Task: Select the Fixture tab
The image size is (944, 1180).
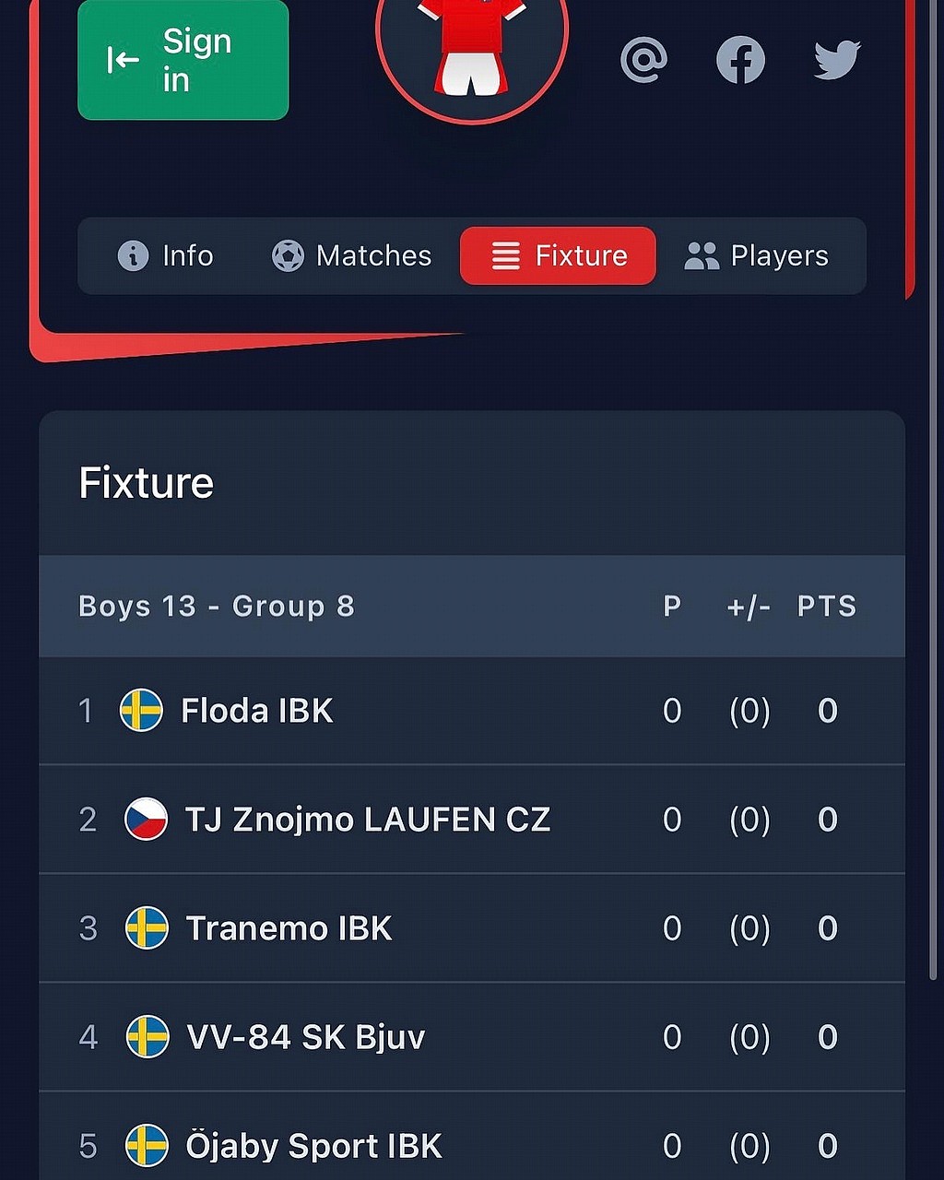Action: click(559, 255)
